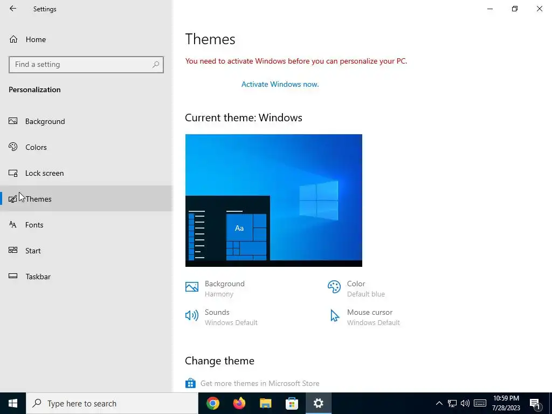
Task: Open the Background personalization page
Action: click(86, 121)
